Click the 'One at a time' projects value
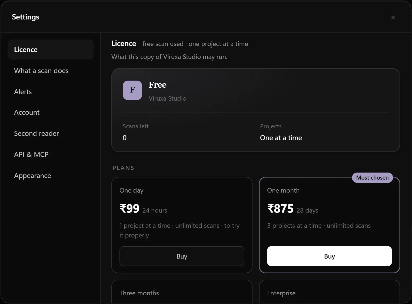The image size is (412, 304). click(x=281, y=138)
